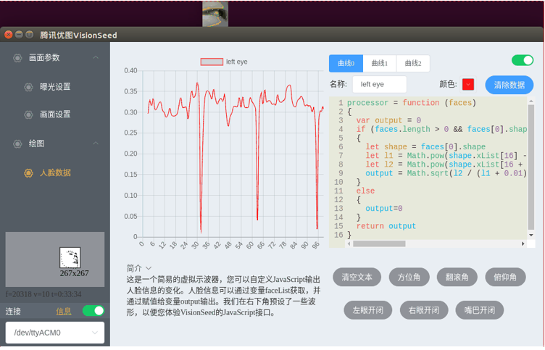Collapse the 画面参数 section chevron
The height and width of the screenshot is (350, 545).
pos(95,58)
